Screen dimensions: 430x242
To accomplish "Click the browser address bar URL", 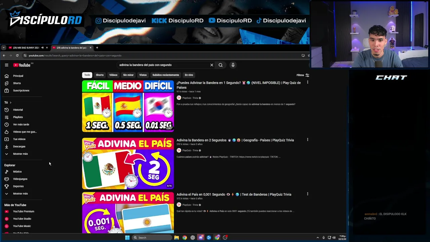I will [x=75, y=55].
